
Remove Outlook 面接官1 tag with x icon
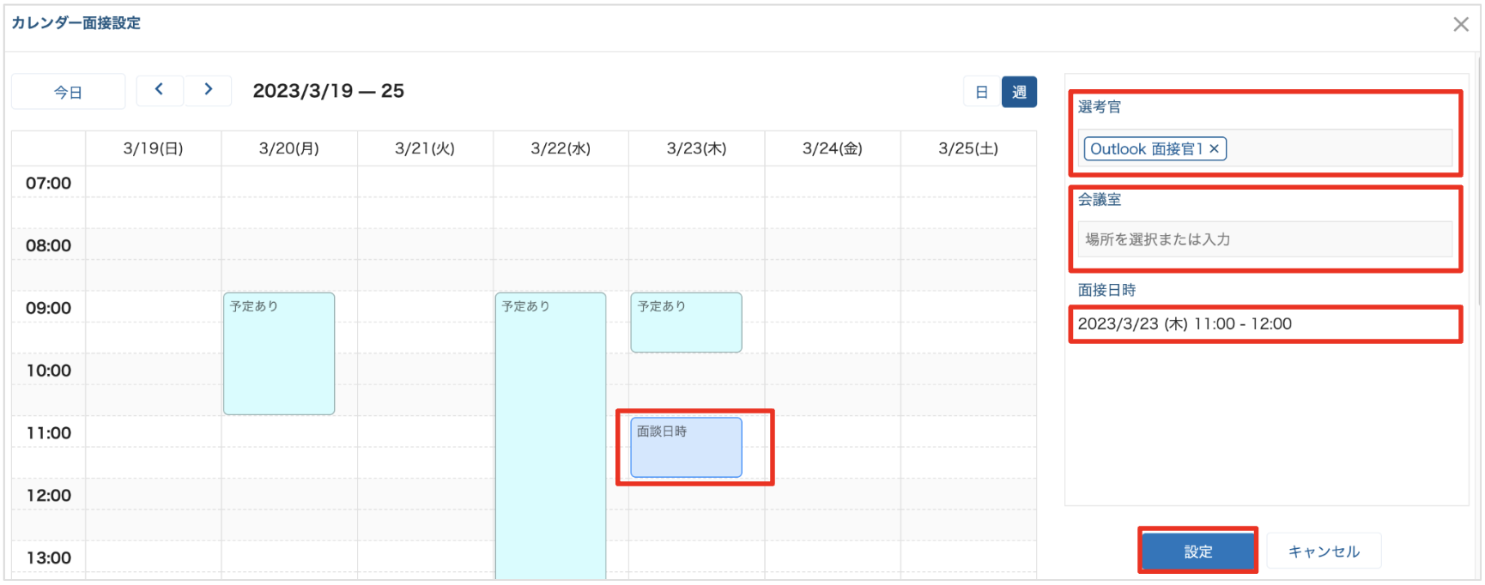(1214, 149)
